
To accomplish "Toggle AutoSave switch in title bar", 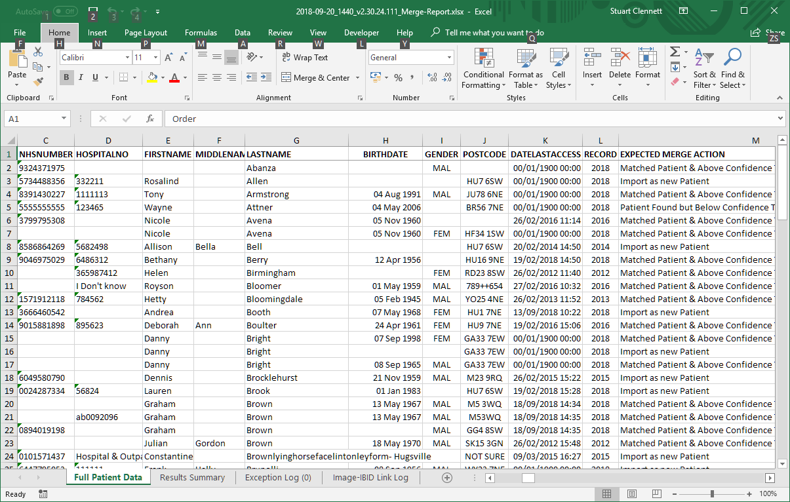I will click(65, 11).
